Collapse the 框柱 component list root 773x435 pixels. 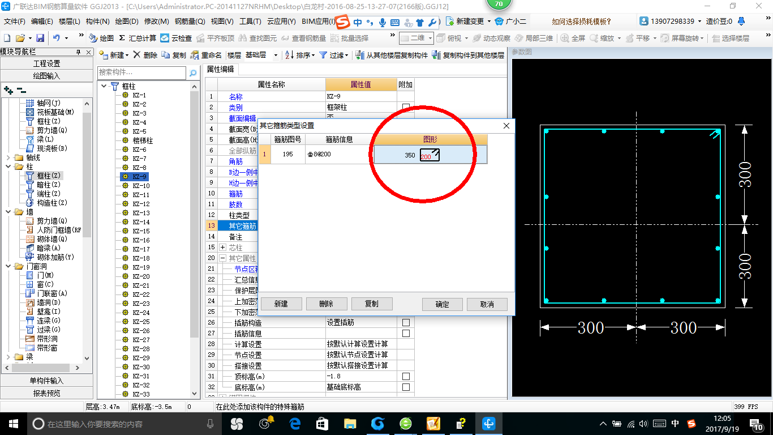104,86
